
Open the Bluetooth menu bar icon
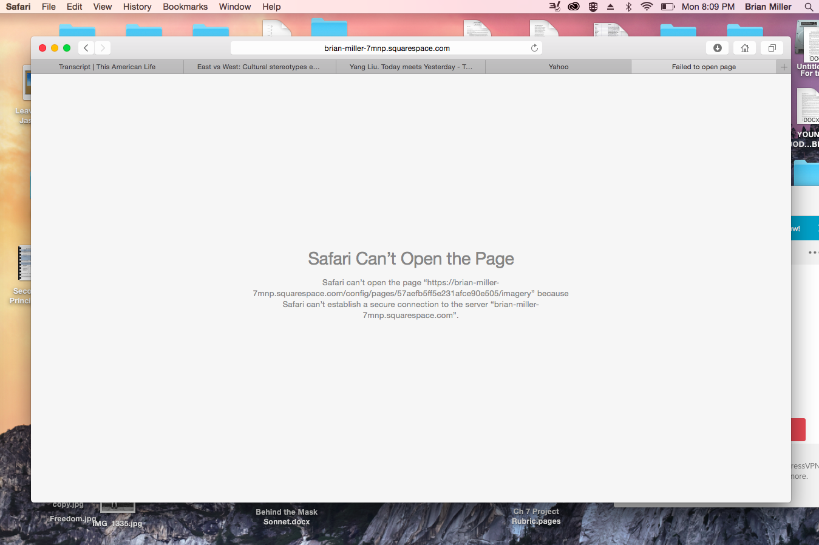coord(629,7)
